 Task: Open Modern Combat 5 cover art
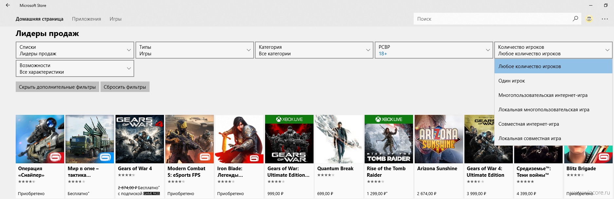[x=190, y=139]
